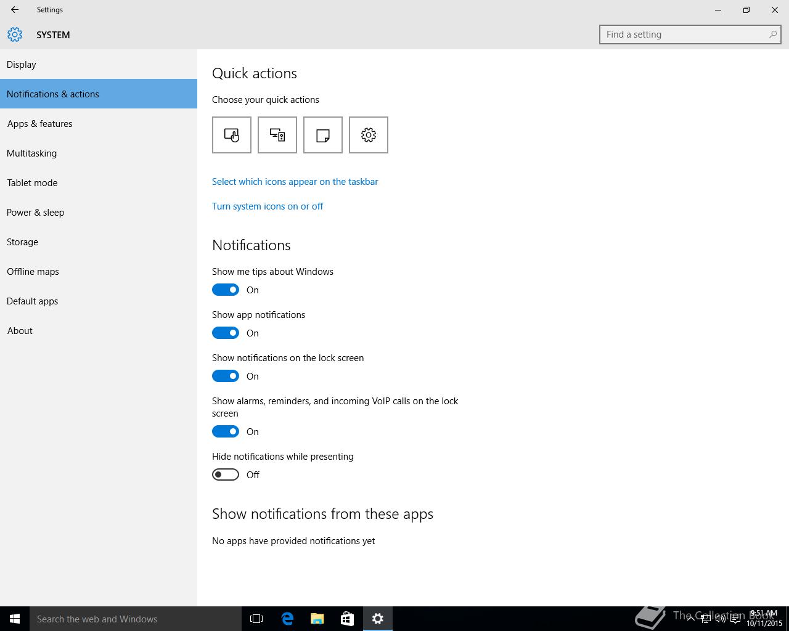Switch to Power & sleep settings
This screenshot has width=789, height=631.
pyautogui.click(x=36, y=213)
